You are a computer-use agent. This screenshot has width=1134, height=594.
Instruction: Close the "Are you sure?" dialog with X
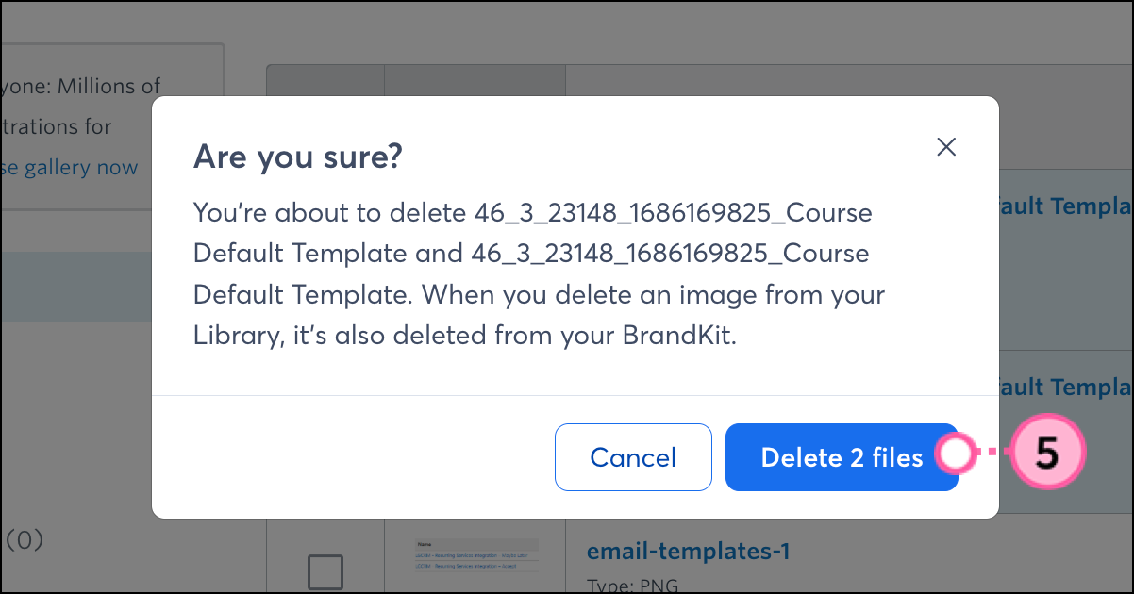click(x=946, y=146)
